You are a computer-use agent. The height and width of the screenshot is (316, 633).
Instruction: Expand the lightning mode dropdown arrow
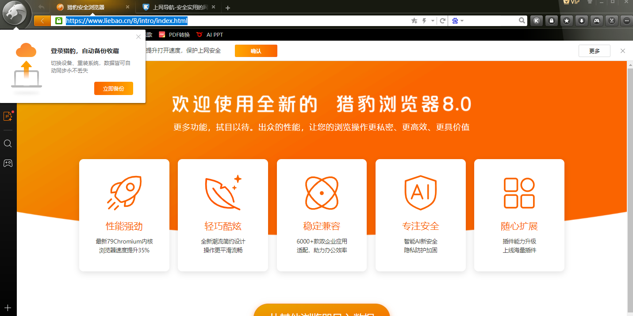(x=433, y=21)
